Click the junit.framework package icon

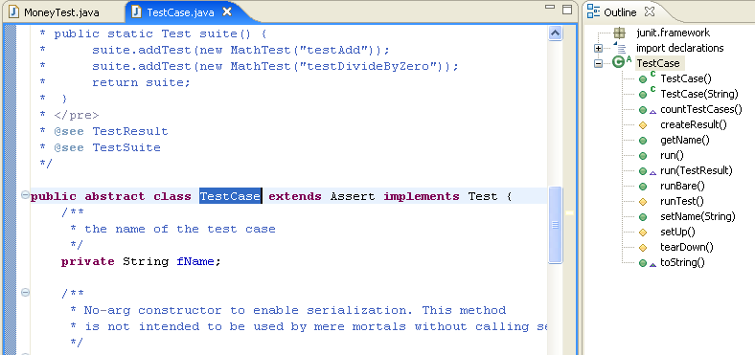pos(619,33)
